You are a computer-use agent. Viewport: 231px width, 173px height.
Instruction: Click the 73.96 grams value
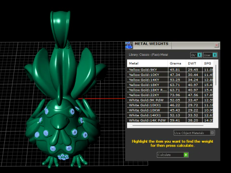(175, 95)
